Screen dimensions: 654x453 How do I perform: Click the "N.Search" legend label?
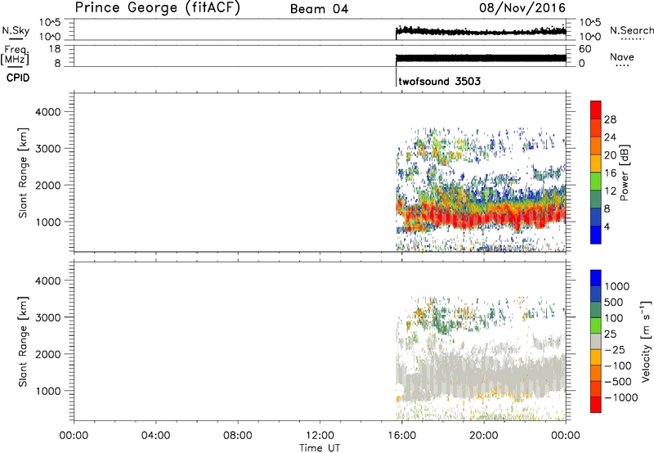point(631,30)
